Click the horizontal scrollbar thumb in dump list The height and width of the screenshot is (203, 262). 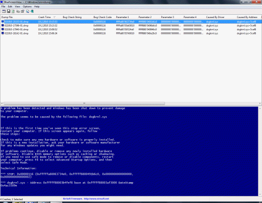[84, 104]
